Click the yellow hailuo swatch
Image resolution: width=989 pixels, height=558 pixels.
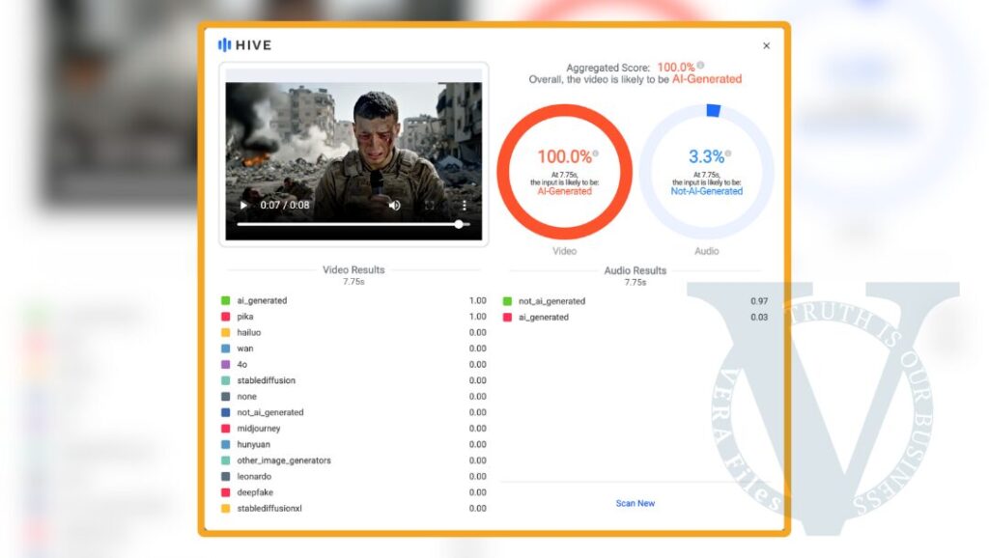point(225,332)
